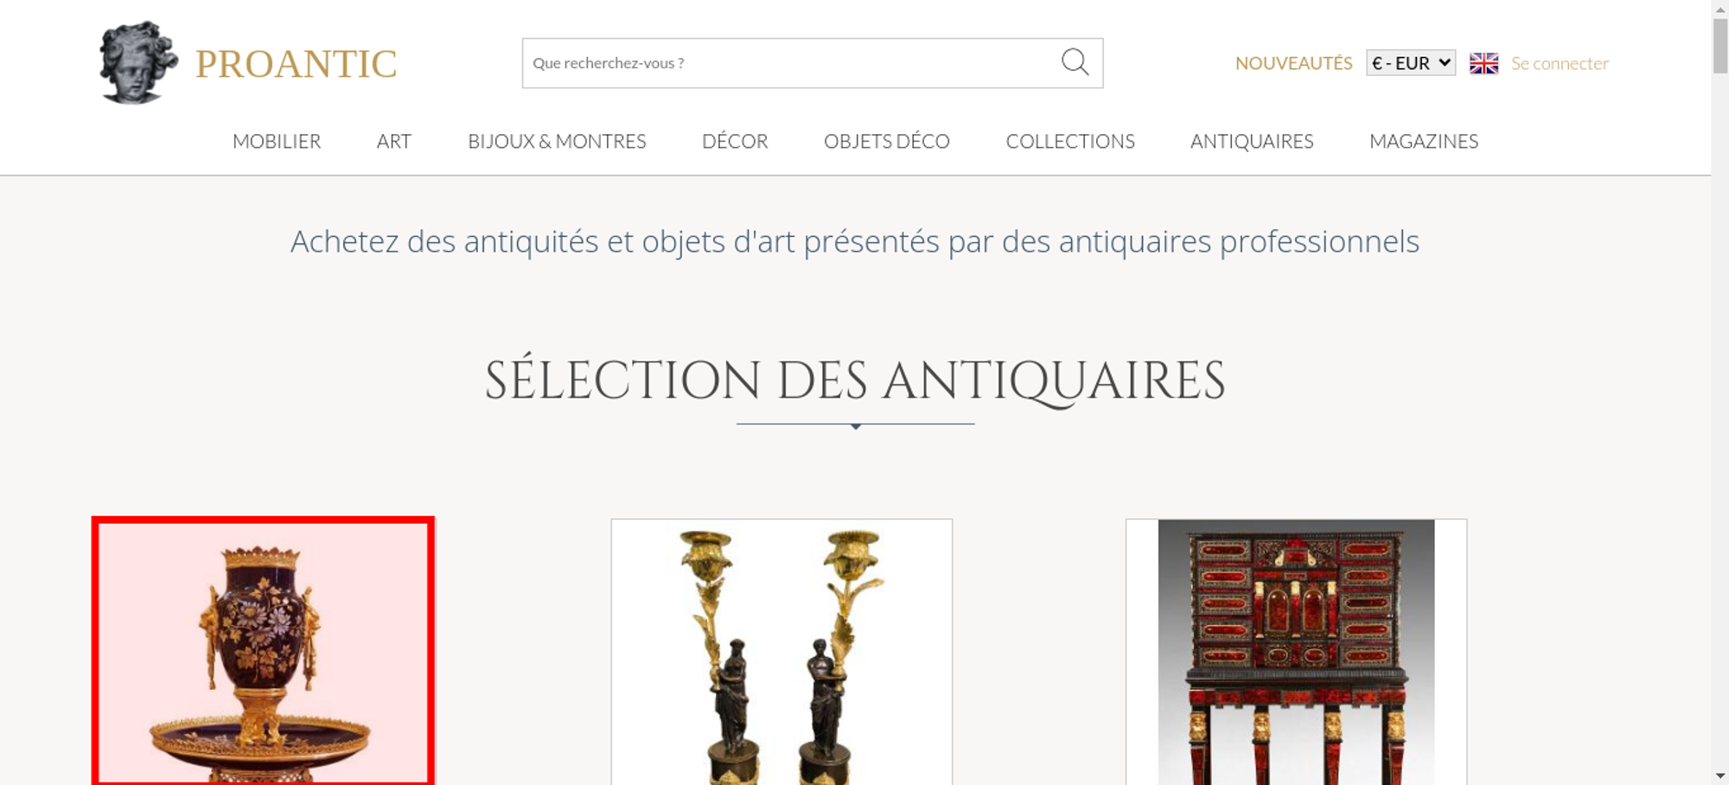Select the bronze candlesticks pair thumbnail
Screen dimensions: 1729x785
tap(782, 652)
